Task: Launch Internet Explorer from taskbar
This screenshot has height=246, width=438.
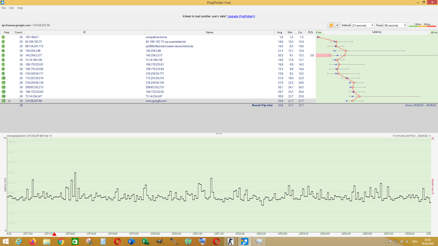Action: [18, 242]
